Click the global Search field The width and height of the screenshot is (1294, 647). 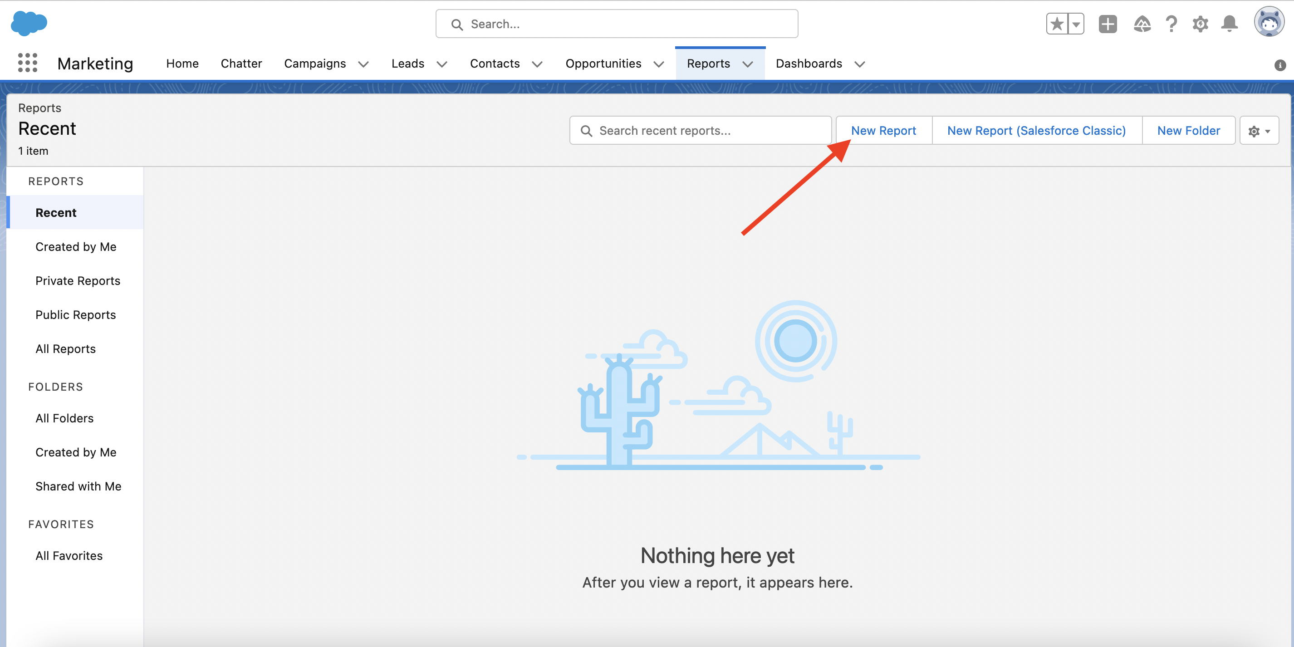tap(616, 24)
